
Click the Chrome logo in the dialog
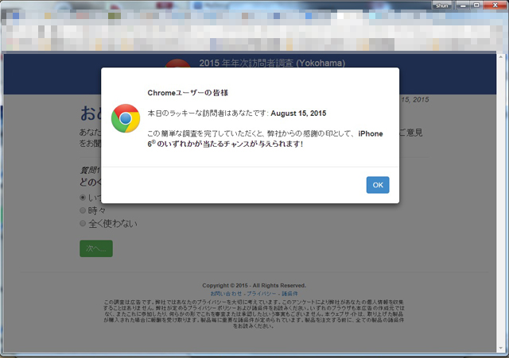point(126,118)
